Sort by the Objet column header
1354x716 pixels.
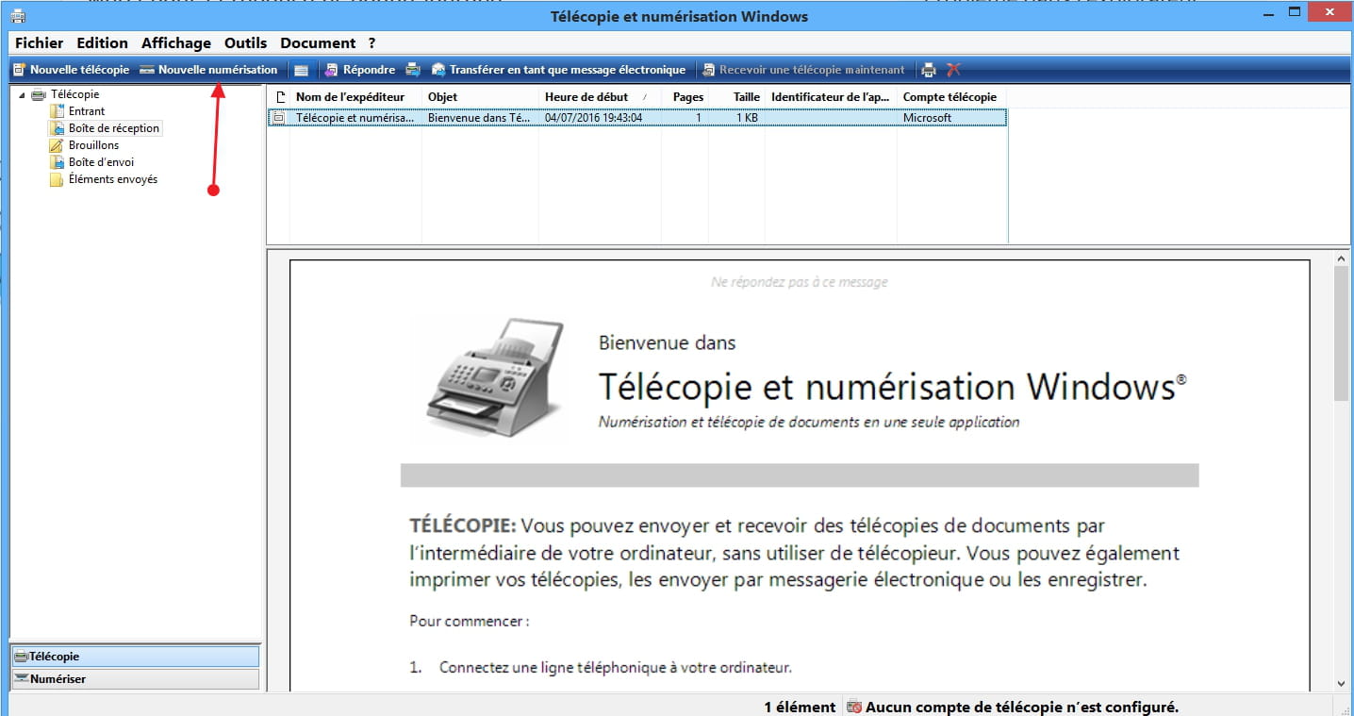click(480, 97)
